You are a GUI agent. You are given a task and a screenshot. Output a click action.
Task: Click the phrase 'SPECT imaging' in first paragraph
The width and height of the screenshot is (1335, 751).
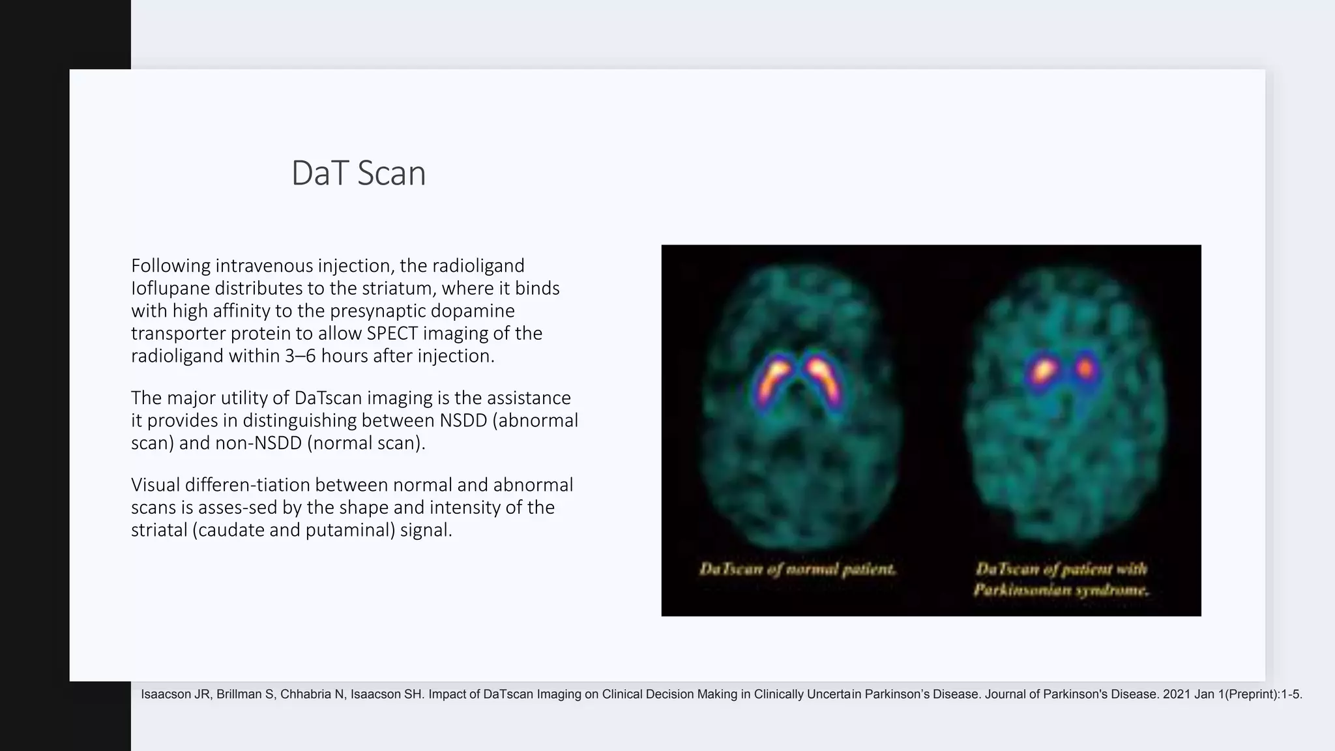pos(427,333)
